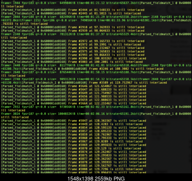This screenshot has width=192, height=181.
Task: Select the text 'Frame #3589 at 119.752967'
Action: [x=111, y=83]
